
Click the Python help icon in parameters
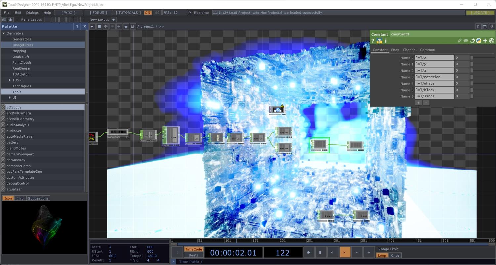(x=379, y=41)
